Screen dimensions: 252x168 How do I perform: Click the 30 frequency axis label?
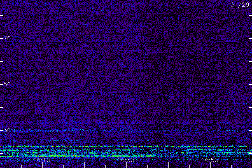tap(7, 130)
